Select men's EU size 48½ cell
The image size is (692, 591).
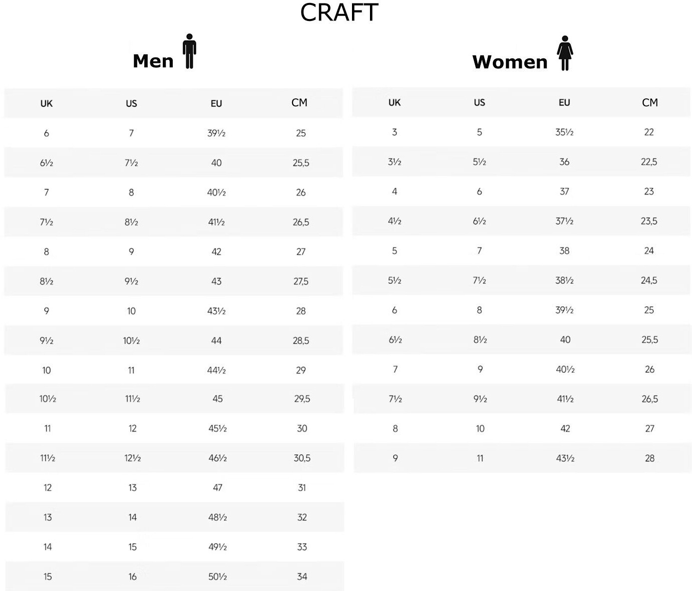(x=218, y=518)
